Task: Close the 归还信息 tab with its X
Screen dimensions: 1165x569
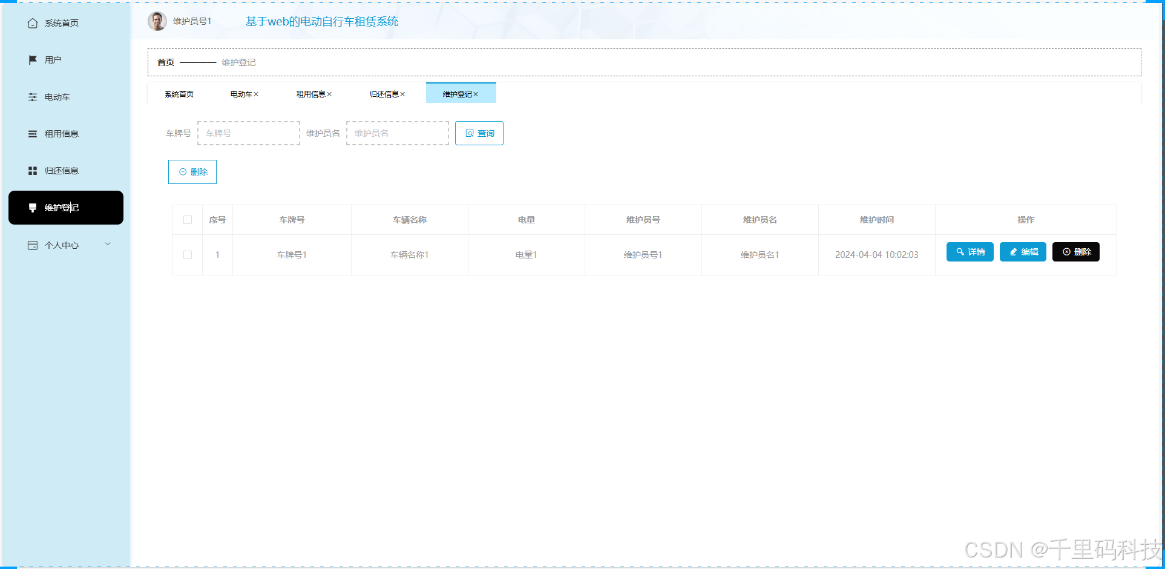Action: click(402, 94)
